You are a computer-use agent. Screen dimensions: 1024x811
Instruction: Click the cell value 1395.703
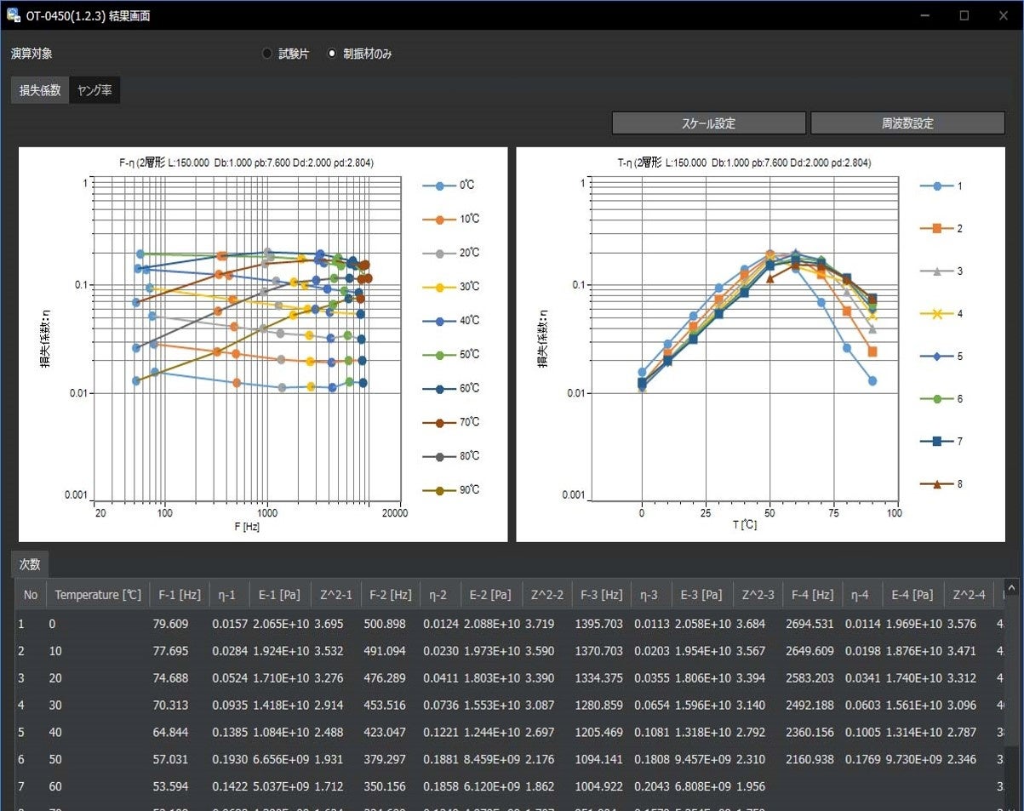coord(598,624)
